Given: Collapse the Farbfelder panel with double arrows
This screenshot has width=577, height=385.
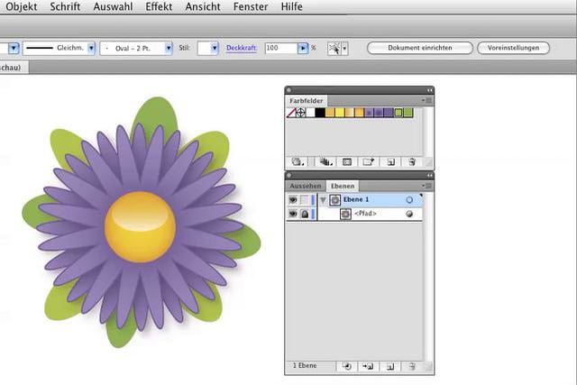Looking at the screenshot, I should (429, 90).
